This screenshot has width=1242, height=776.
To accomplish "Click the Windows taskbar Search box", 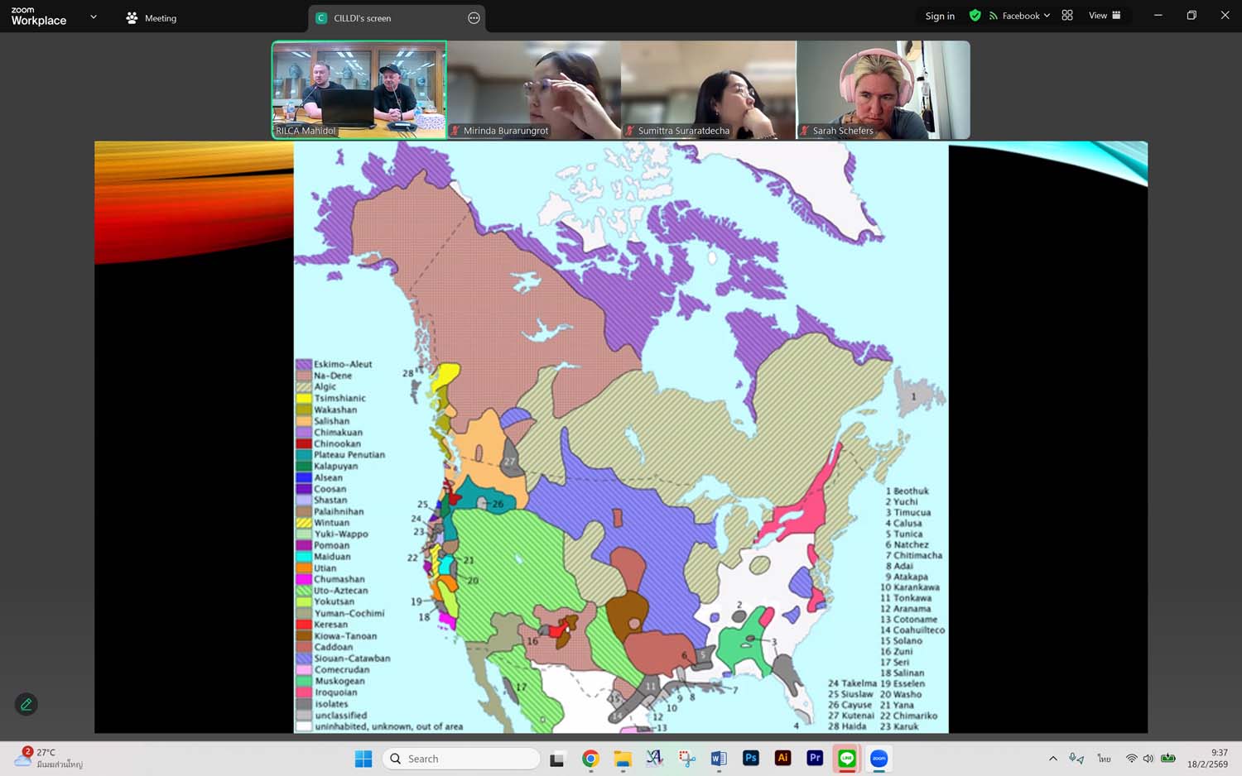I will [461, 758].
